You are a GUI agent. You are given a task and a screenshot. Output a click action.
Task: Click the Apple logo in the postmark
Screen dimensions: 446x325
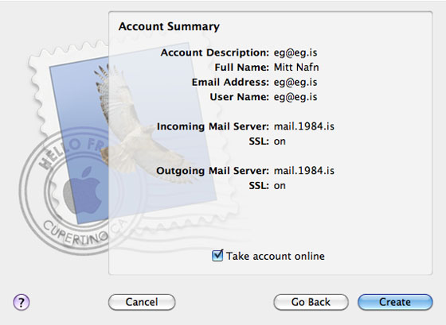pos(83,190)
